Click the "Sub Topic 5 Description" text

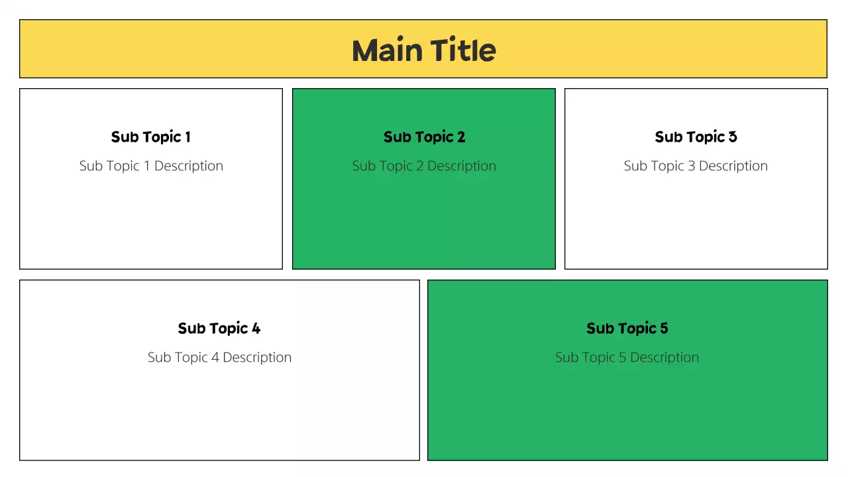click(627, 357)
